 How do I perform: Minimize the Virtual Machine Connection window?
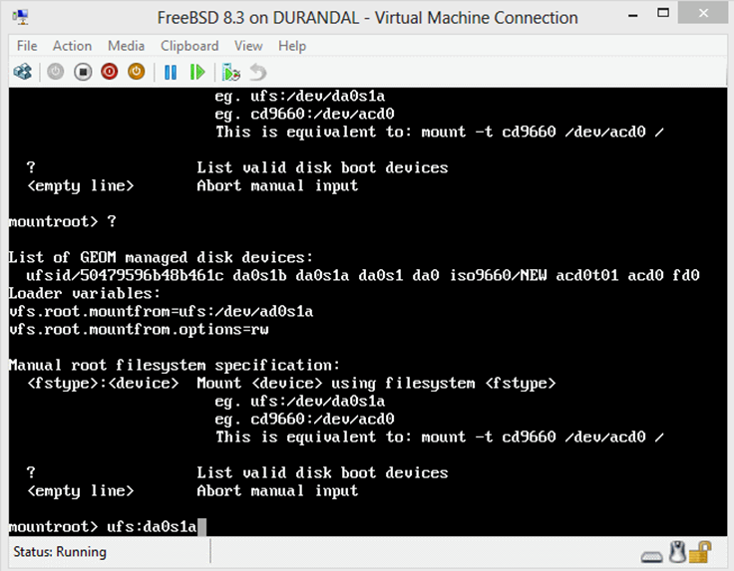(x=633, y=16)
